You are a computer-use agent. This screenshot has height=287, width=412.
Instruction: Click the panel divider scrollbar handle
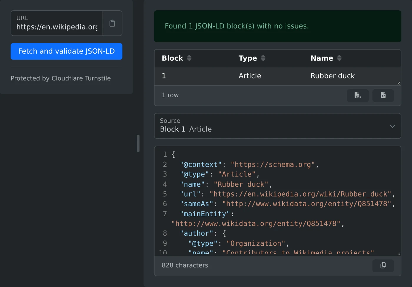138,143
